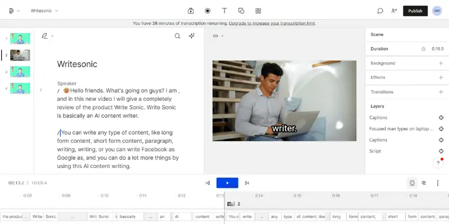Select scene 2 thumbnail
Viewport: 449px width, 224px height.
(20, 55)
